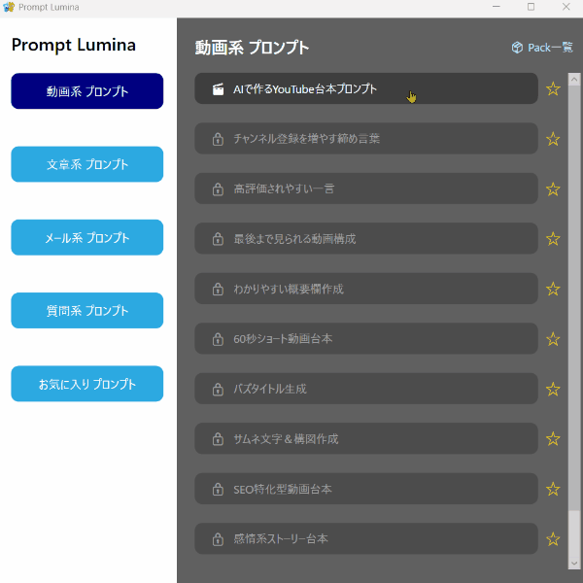583x583 pixels.
Task: Show お気に入り プロンプト list
Action: (87, 384)
